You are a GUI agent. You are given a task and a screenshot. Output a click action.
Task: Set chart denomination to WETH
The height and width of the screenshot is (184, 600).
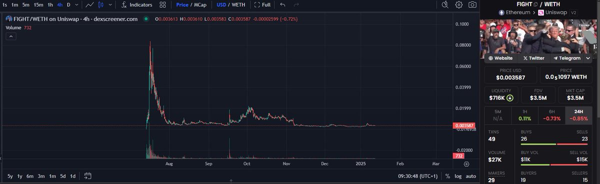pyautogui.click(x=238, y=4)
